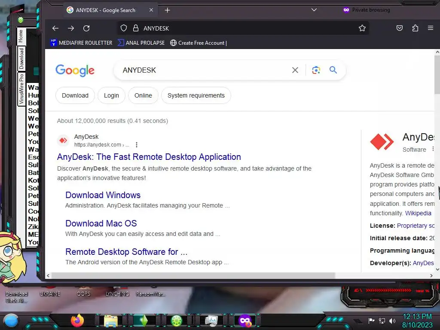Open the UKRAINE desktop icon
Screen dimensions: 440x330
(50, 292)
